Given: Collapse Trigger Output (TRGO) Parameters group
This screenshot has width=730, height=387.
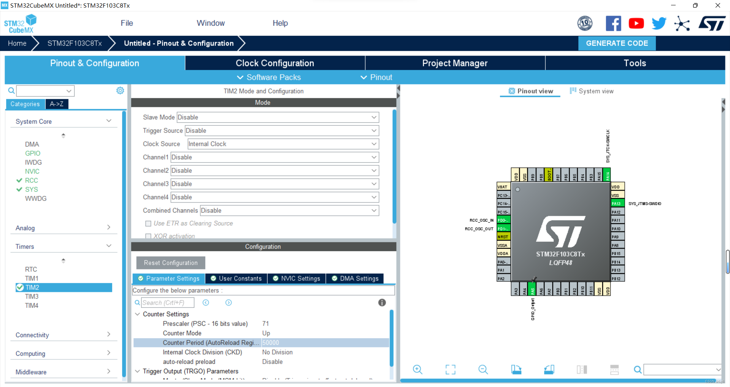Looking at the screenshot, I should pos(137,371).
